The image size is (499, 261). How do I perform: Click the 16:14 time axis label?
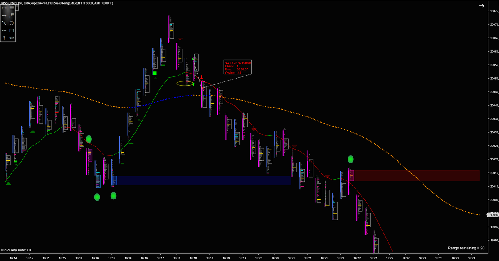pyautogui.click(x=13, y=258)
